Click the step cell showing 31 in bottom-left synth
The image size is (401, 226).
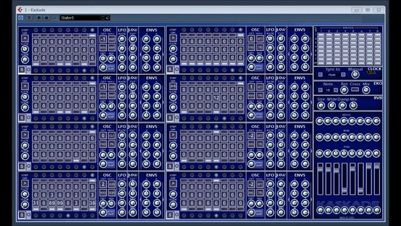click(36, 203)
